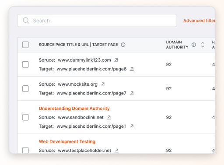The width and height of the screenshot is (224, 165).
Task: Click target URL www.placeholderlink.com/page1
Action: (x=91, y=126)
